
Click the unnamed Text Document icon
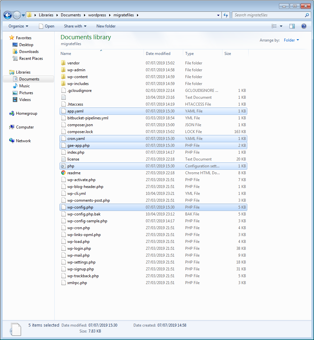click(63, 97)
